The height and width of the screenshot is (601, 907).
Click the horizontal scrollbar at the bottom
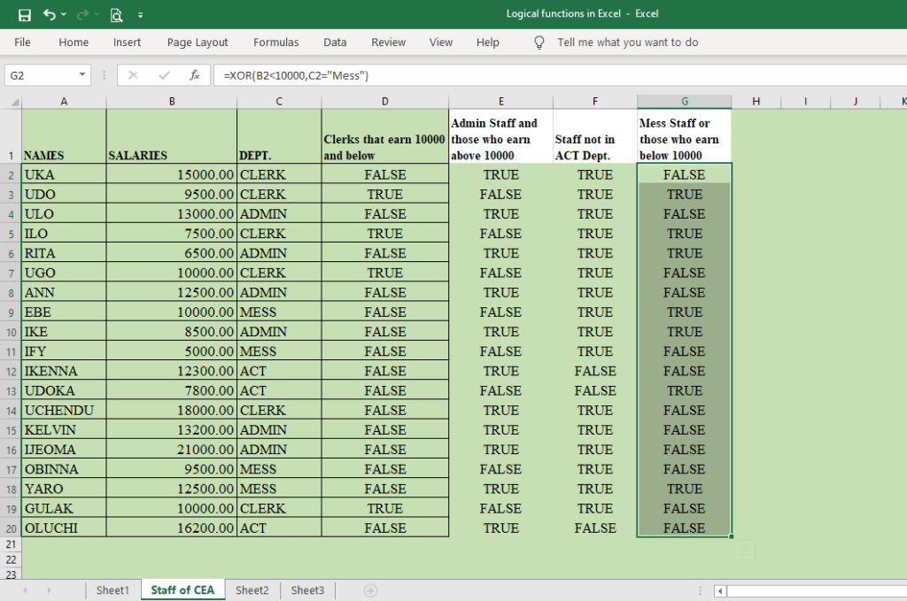(x=815, y=589)
